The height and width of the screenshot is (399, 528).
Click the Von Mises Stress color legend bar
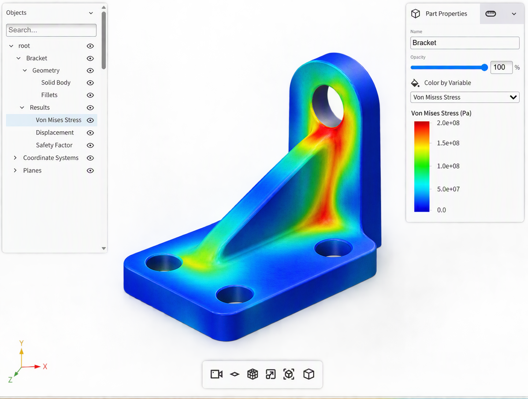[x=422, y=167]
